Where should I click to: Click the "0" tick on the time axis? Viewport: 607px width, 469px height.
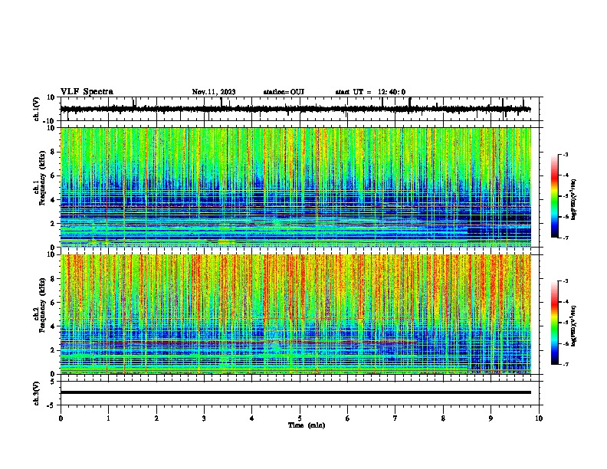(x=61, y=418)
